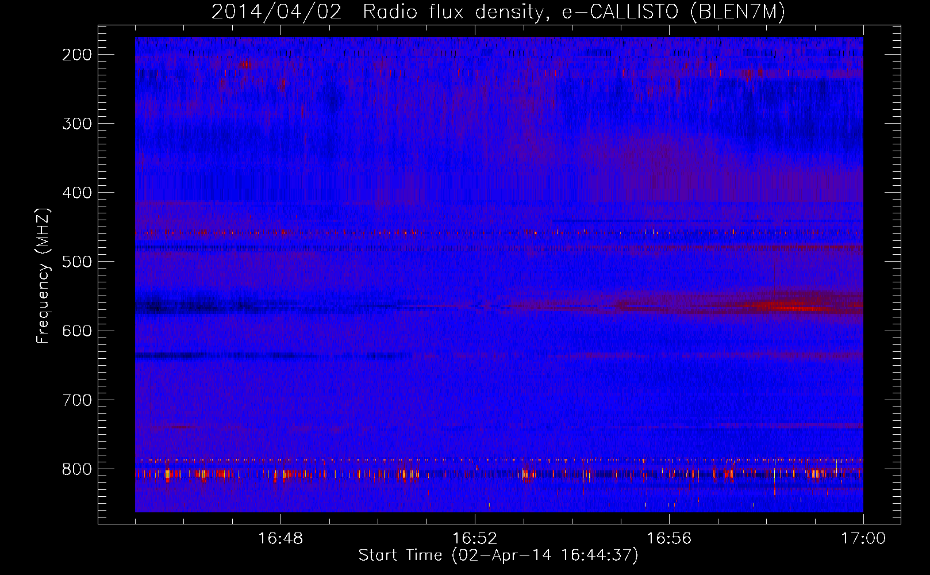
Task: Click the 600 frequency tick label
Action: click(76, 331)
